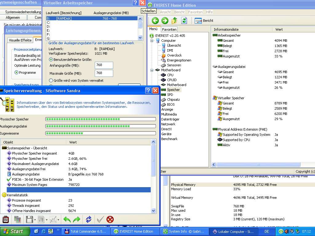Click the line graph icon in Sandra
Image resolution: width=315 pixels, height=236 pixels.
click(x=53, y=219)
